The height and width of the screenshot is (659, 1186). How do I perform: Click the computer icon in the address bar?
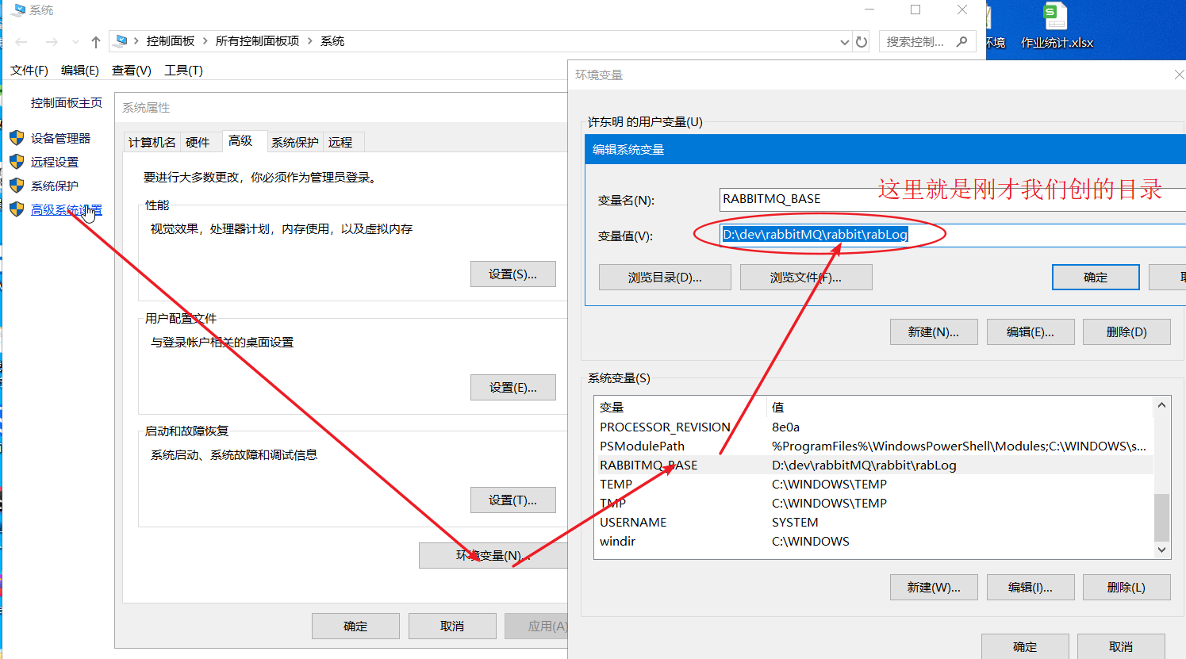(121, 41)
